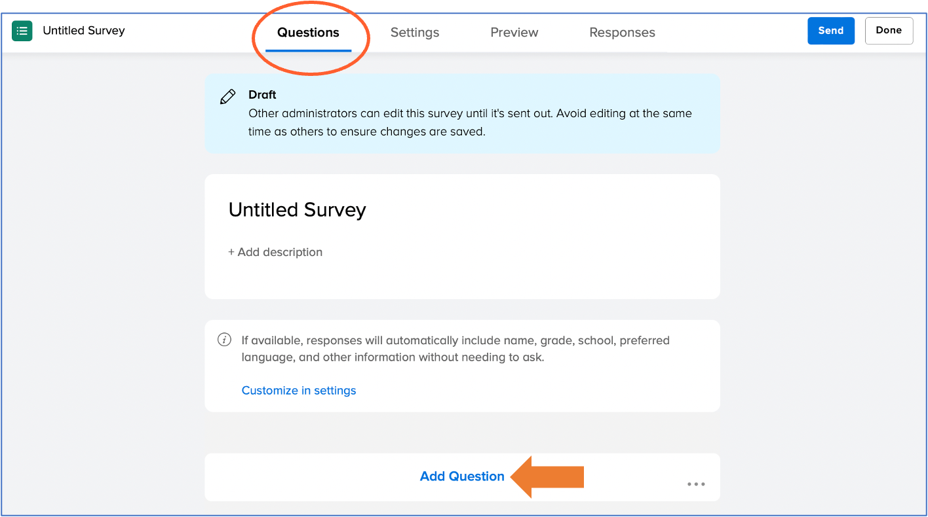Click the Untitled Survey name in the top bar
This screenshot has height=517, width=928.
tap(83, 31)
